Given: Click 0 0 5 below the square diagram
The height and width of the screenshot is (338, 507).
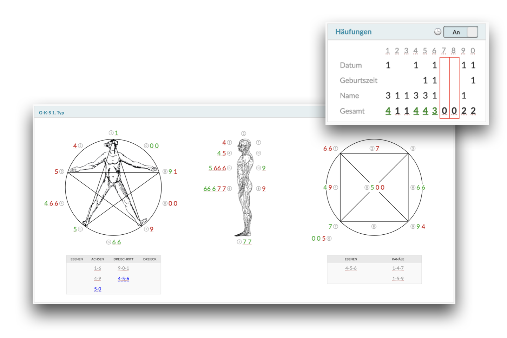Looking at the screenshot, I should click(x=318, y=239).
